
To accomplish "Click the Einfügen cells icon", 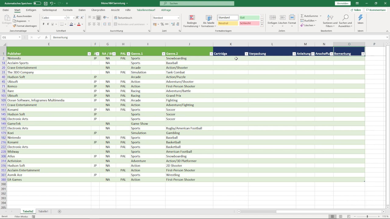I will click(272, 18).
